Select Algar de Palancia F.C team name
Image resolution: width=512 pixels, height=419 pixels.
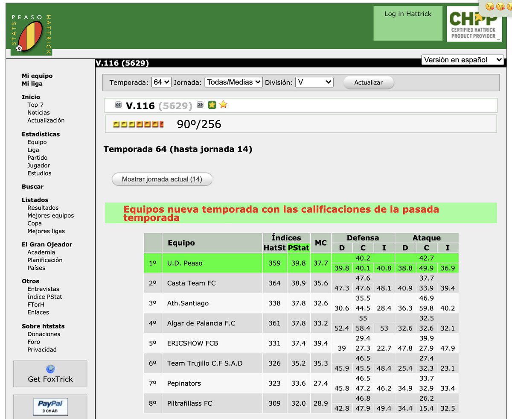tap(201, 323)
